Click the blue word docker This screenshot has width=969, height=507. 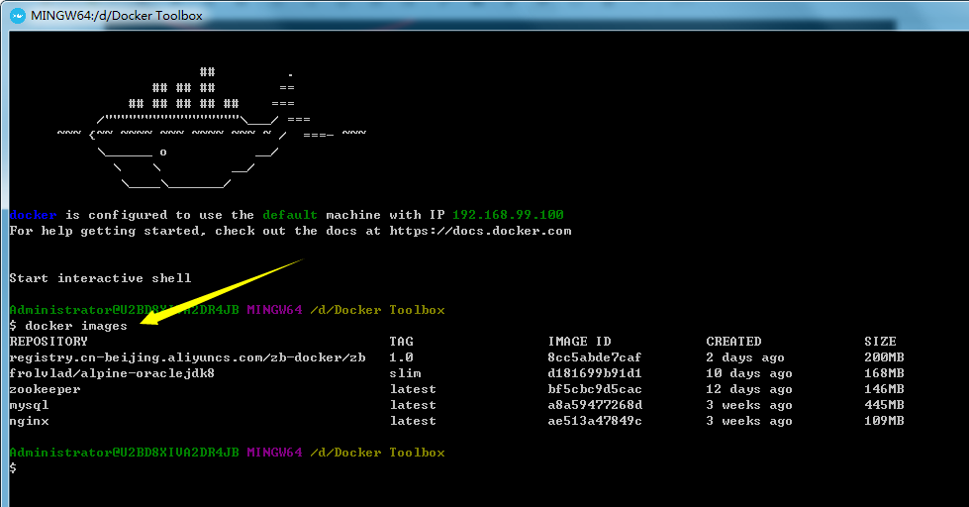34,215
